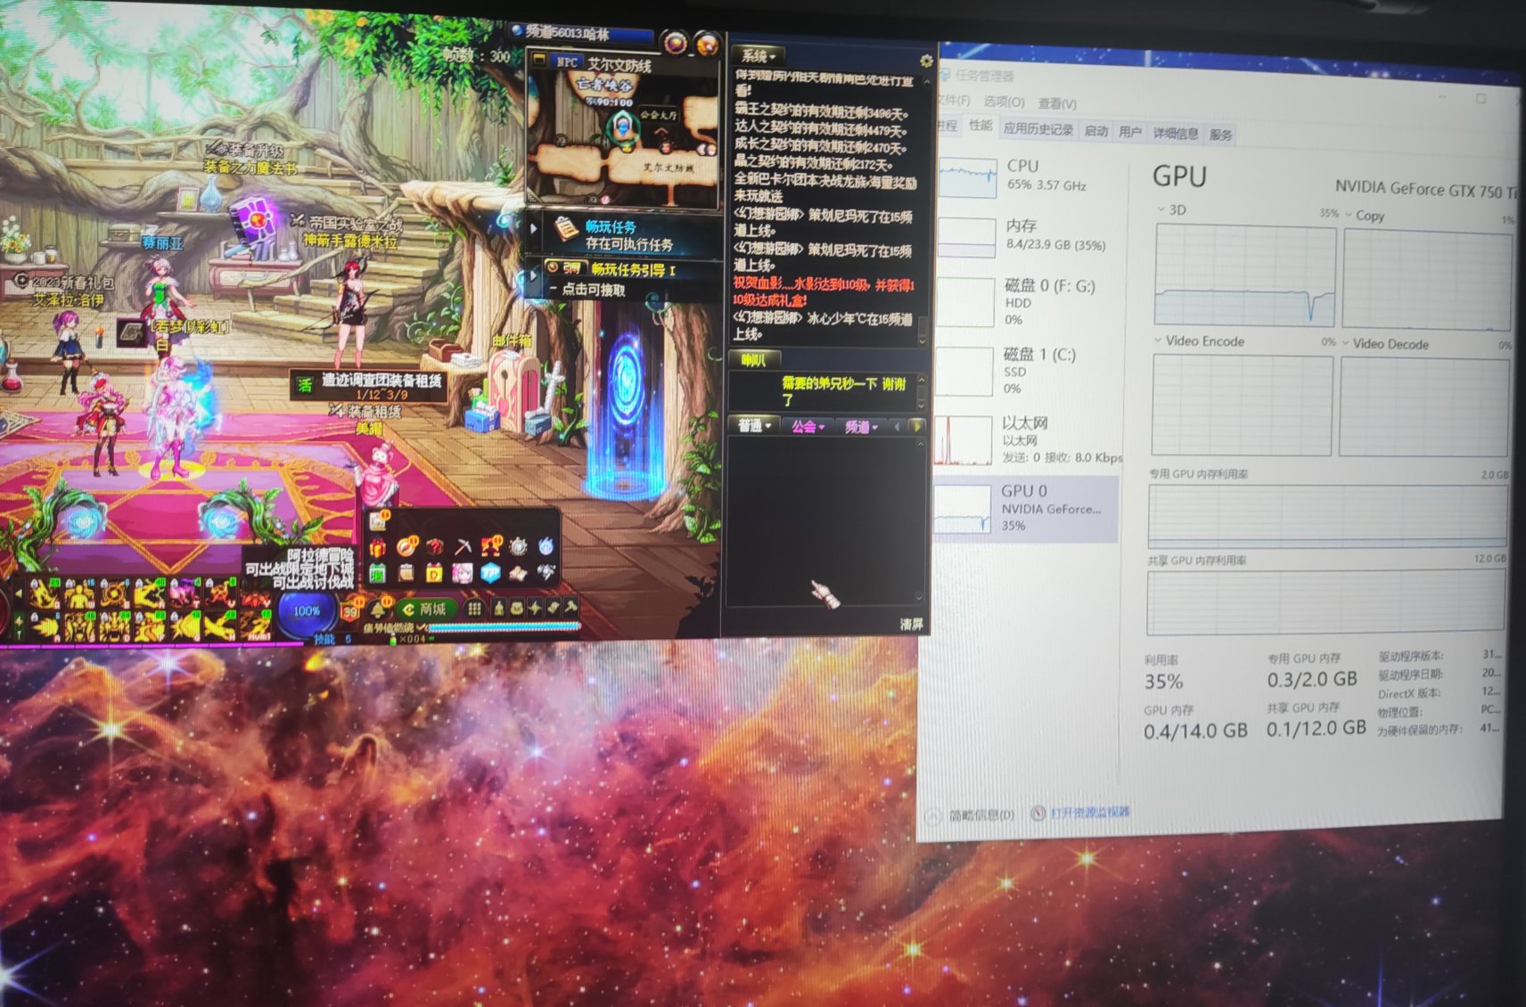Switch to the 启动 tab in Task Manager

click(1096, 131)
